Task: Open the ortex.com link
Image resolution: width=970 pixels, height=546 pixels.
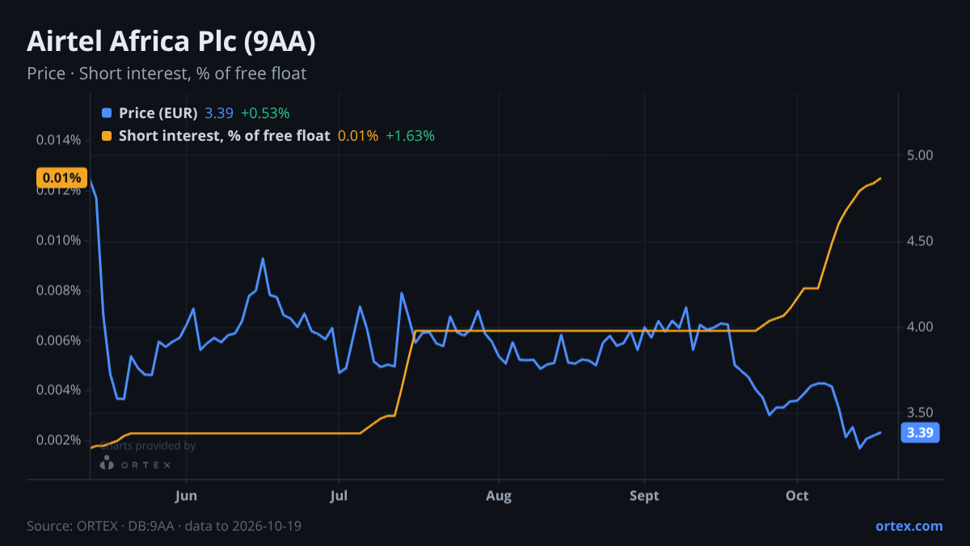Action: (x=909, y=526)
